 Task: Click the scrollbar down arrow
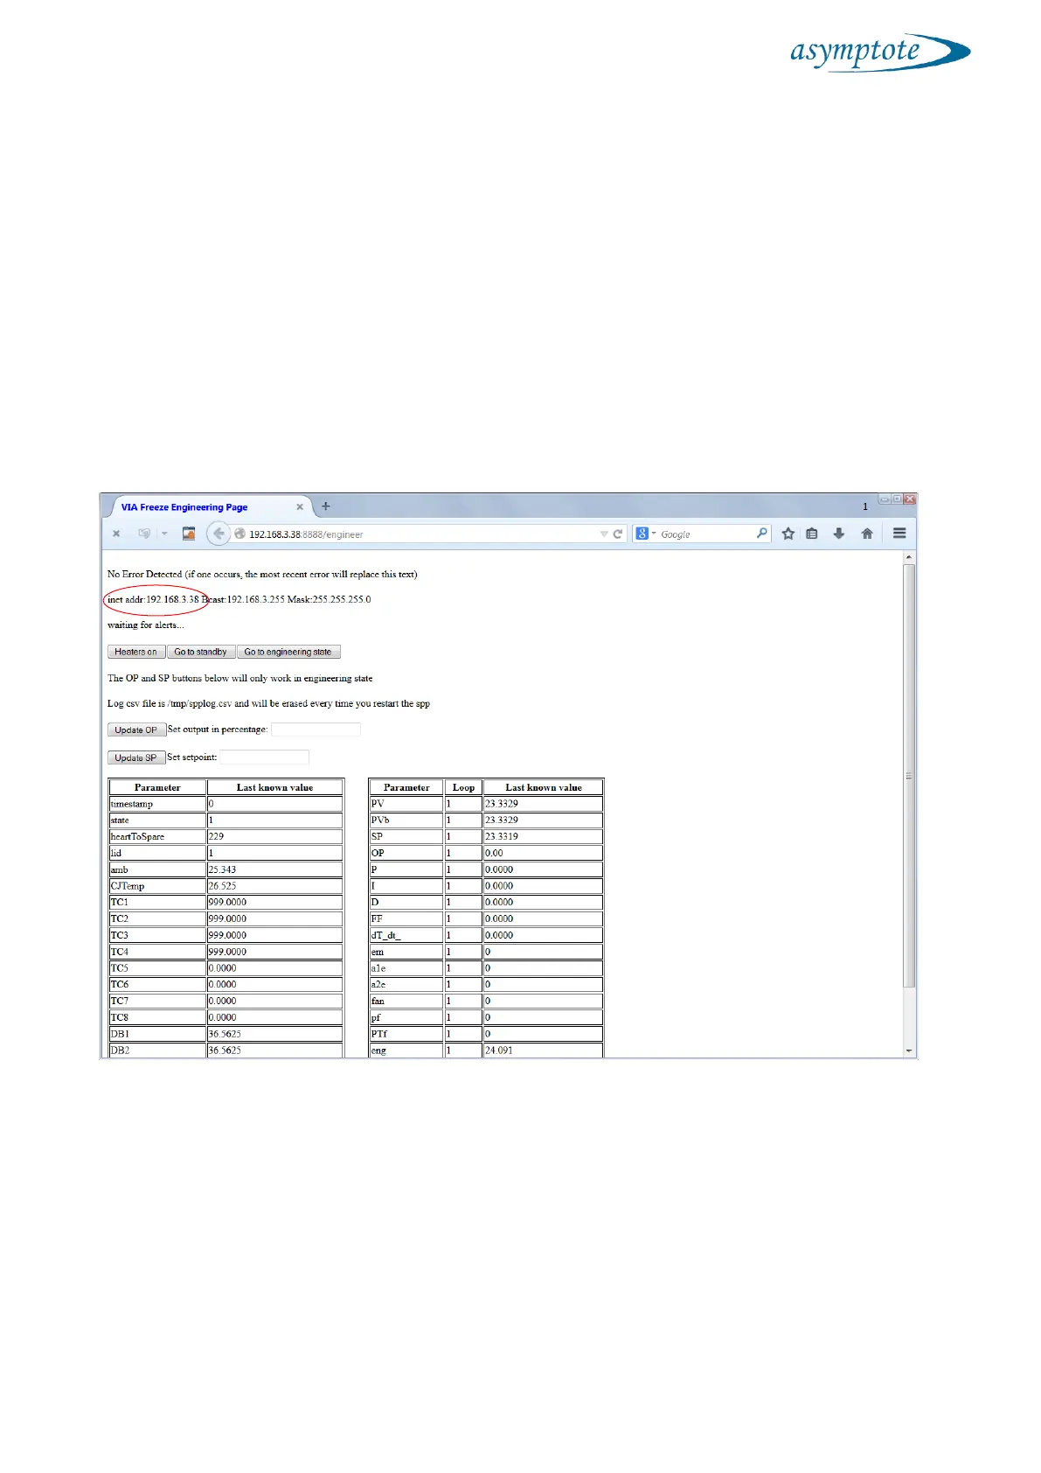tap(909, 1051)
